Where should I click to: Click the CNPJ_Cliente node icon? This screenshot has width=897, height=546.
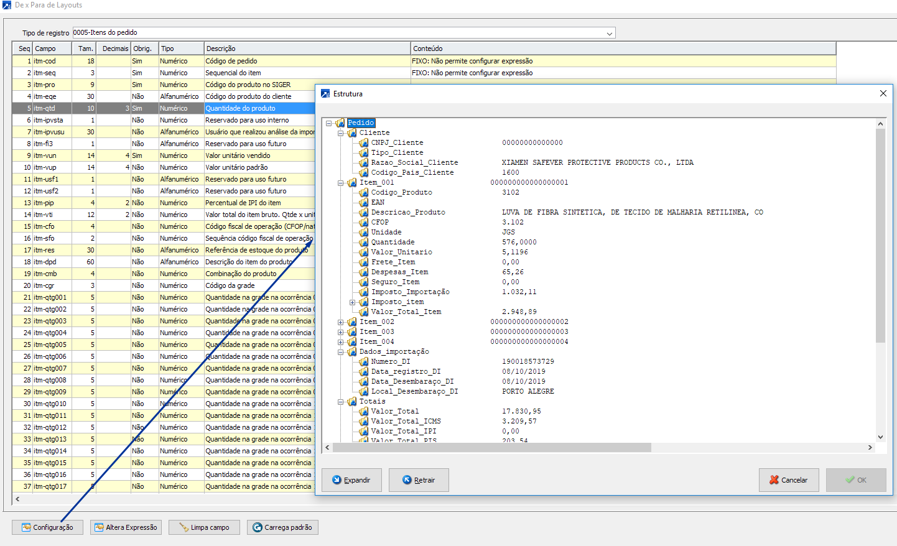tap(364, 143)
